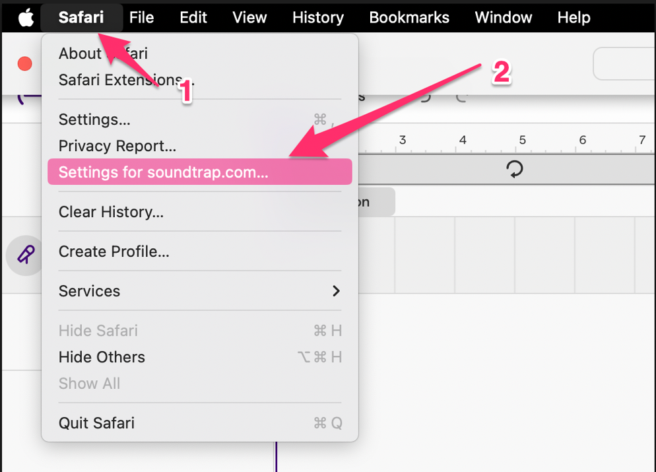Open the Apple menu
This screenshot has height=472, width=656.
26,18
